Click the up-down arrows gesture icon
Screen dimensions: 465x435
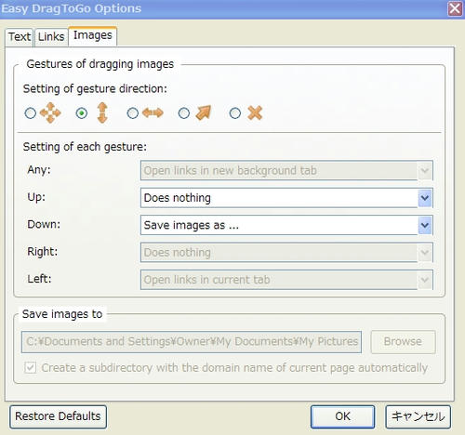102,112
